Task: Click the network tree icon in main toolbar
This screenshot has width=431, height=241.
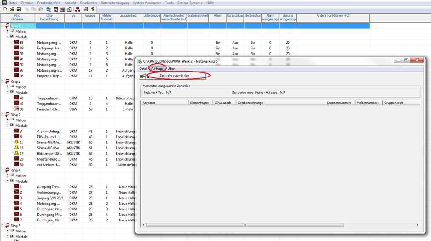Action: click(x=78, y=9)
